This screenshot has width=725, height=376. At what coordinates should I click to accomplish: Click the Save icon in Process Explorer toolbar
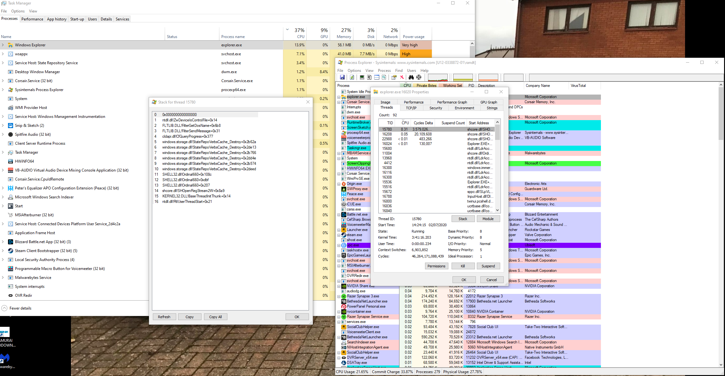342,77
